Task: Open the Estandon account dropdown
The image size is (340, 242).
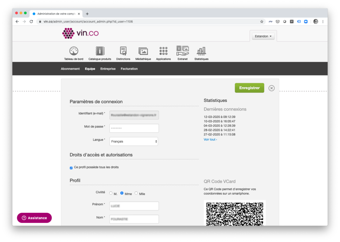Action: pos(263,36)
